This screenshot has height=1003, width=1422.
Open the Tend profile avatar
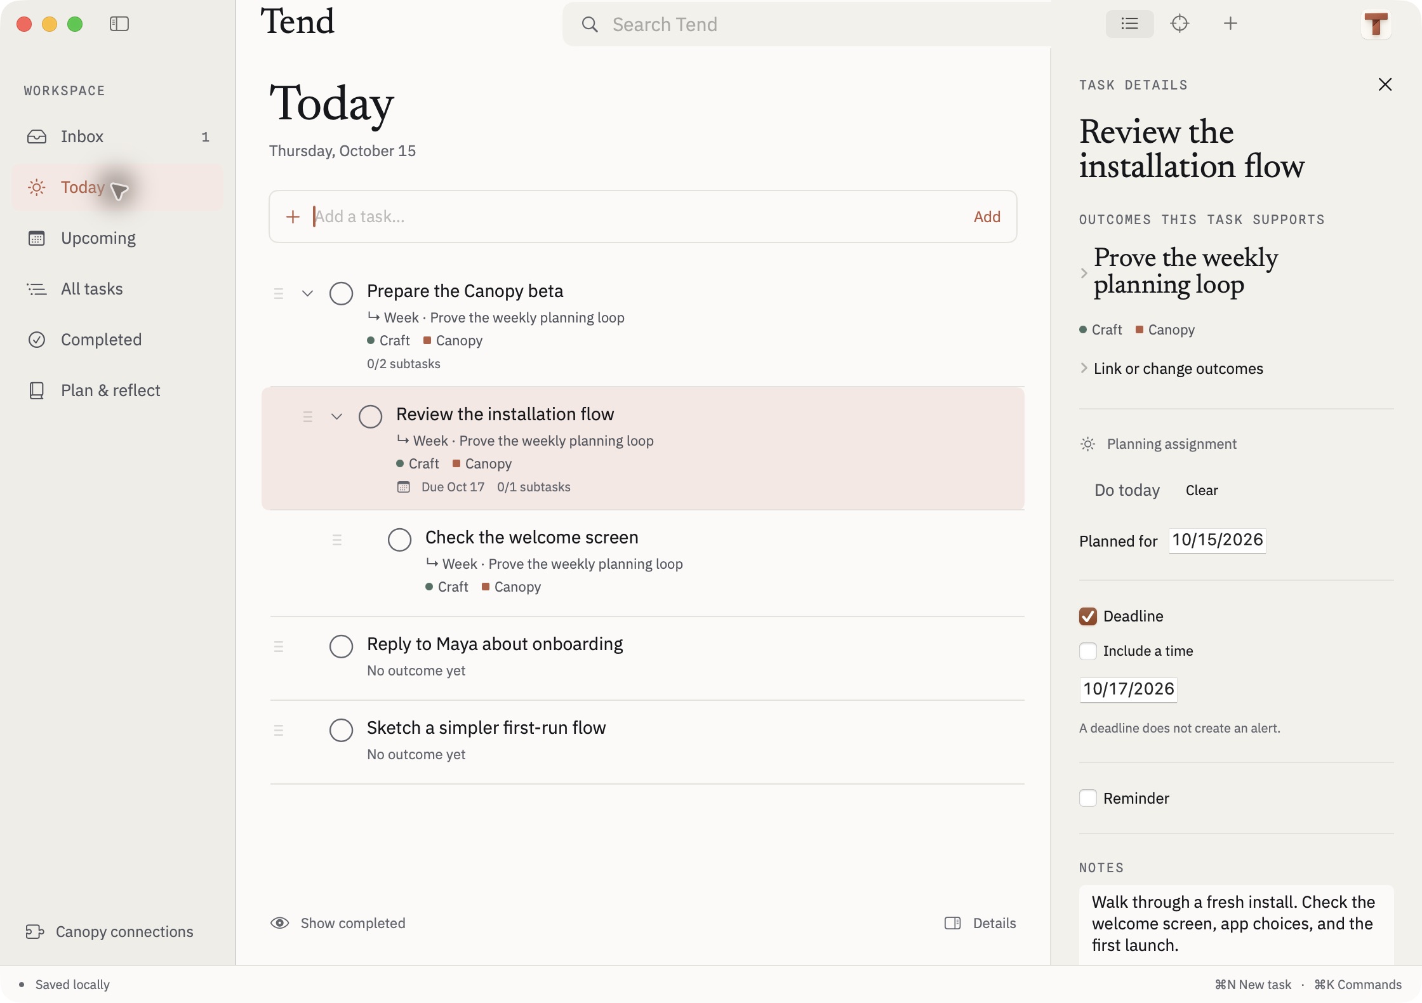coord(1376,25)
